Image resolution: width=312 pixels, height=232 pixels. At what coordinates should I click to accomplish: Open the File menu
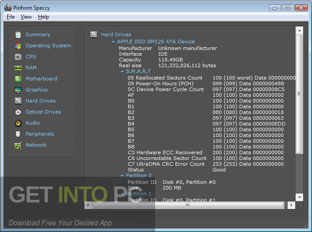[x=11, y=17]
